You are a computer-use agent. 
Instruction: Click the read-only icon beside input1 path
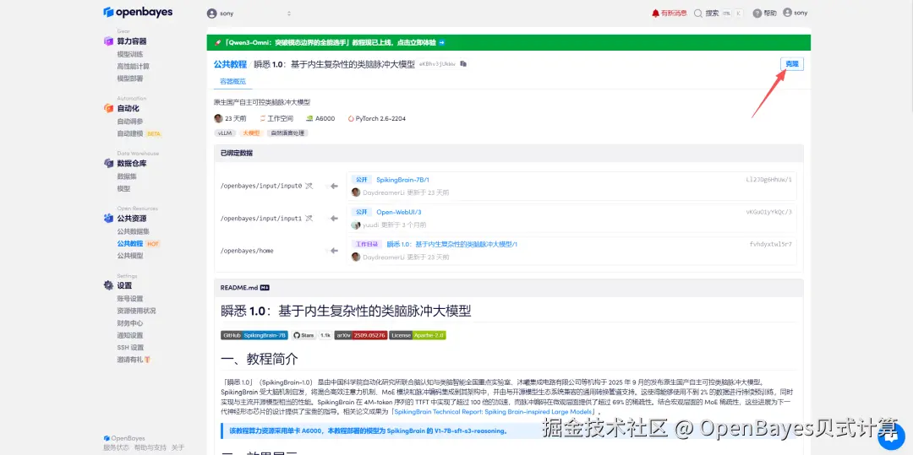[x=309, y=219]
